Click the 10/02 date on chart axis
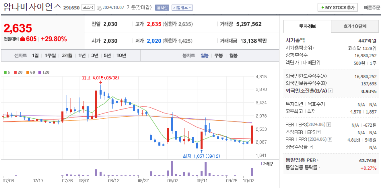 248,180
